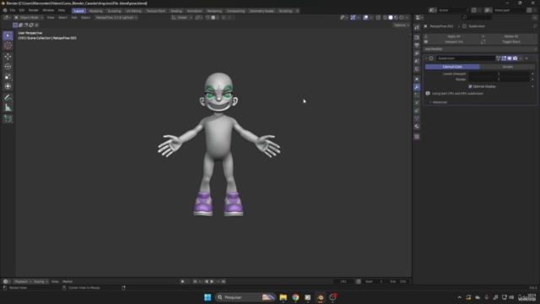Viewport: 540px width, 304px height.
Task: Switch to wireframe viewport shading
Action: coord(385,18)
